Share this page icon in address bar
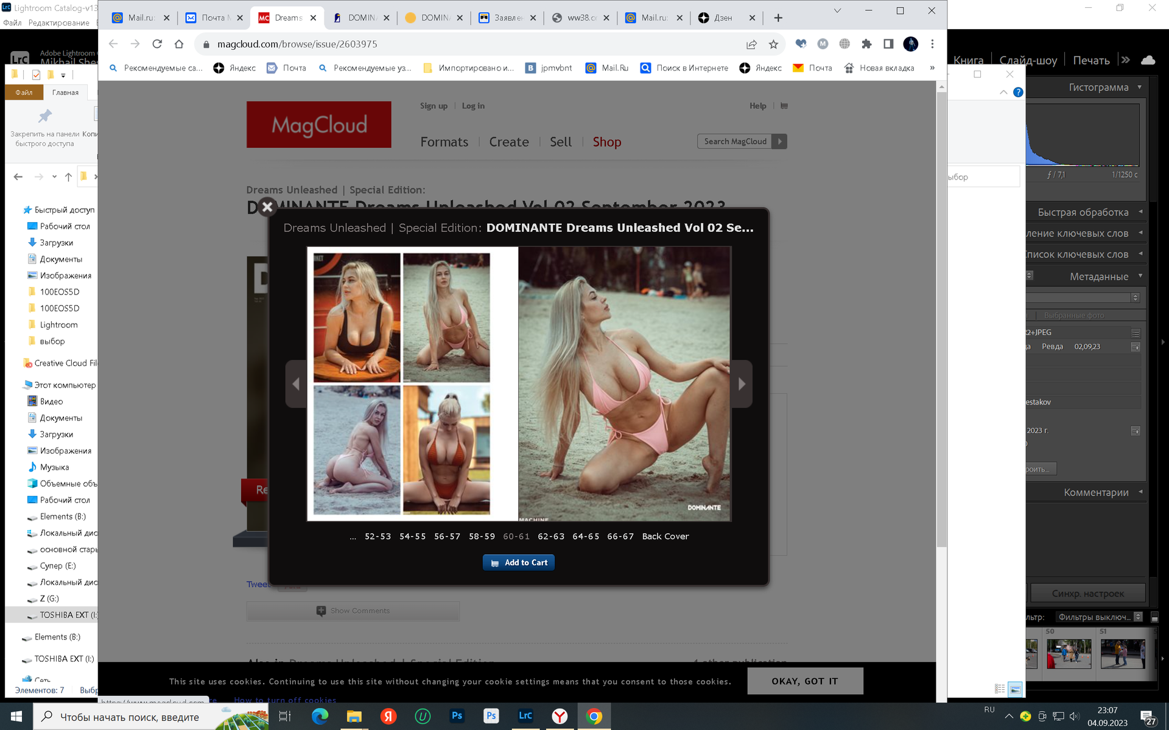Screen dimensions: 1169x730 click(752, 44)
